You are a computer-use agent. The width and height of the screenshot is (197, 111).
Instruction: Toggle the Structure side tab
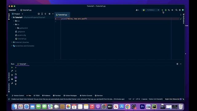coord(9,76)
